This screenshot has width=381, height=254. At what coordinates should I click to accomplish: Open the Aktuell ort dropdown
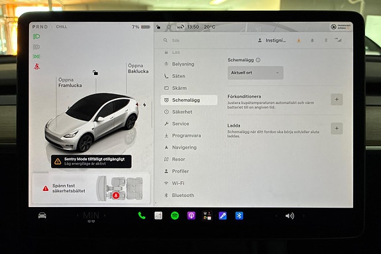pos(255,73)
